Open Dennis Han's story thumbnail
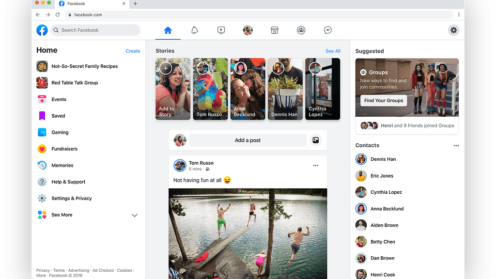The width and height of the screenshot is (496, 279). [285, 89]
